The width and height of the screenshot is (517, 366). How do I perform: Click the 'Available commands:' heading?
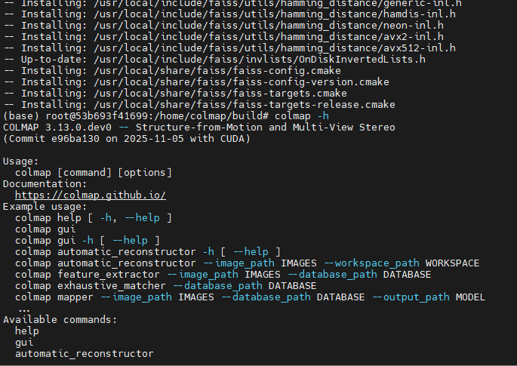tap(60, 320)
